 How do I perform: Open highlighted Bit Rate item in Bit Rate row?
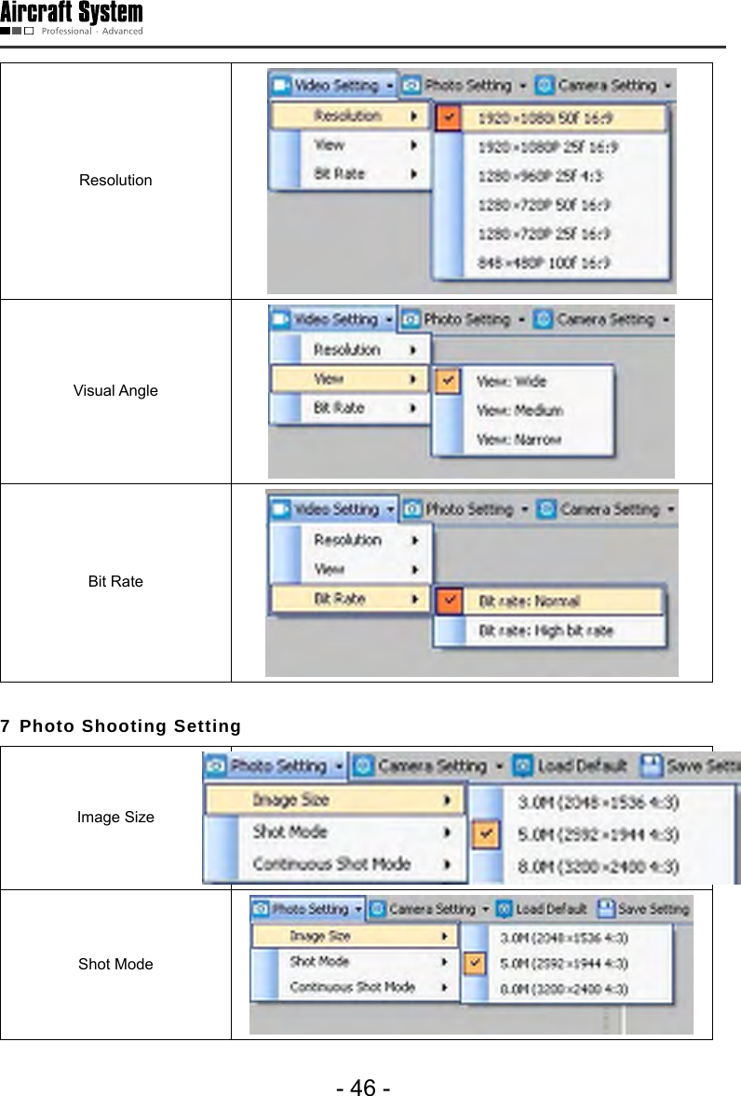tap(349, 599)
